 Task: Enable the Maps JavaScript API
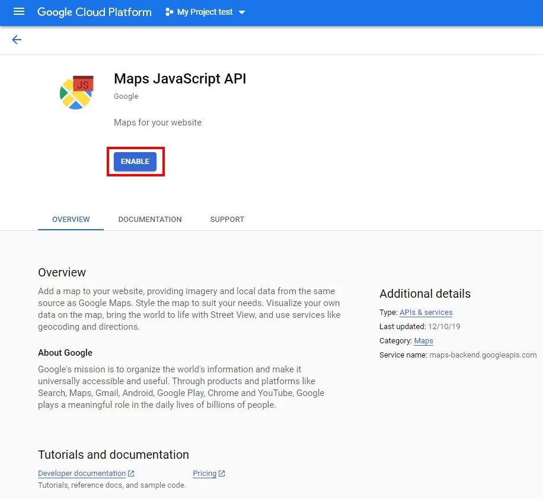point(135,162)
